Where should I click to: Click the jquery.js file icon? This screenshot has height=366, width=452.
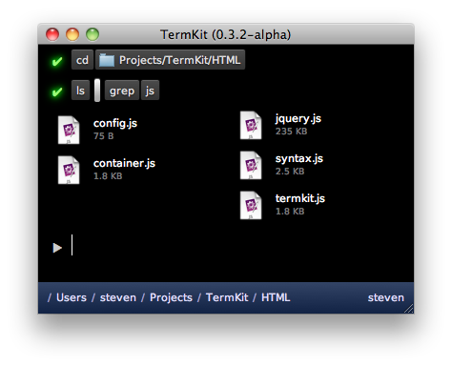(x=251, y=125)
